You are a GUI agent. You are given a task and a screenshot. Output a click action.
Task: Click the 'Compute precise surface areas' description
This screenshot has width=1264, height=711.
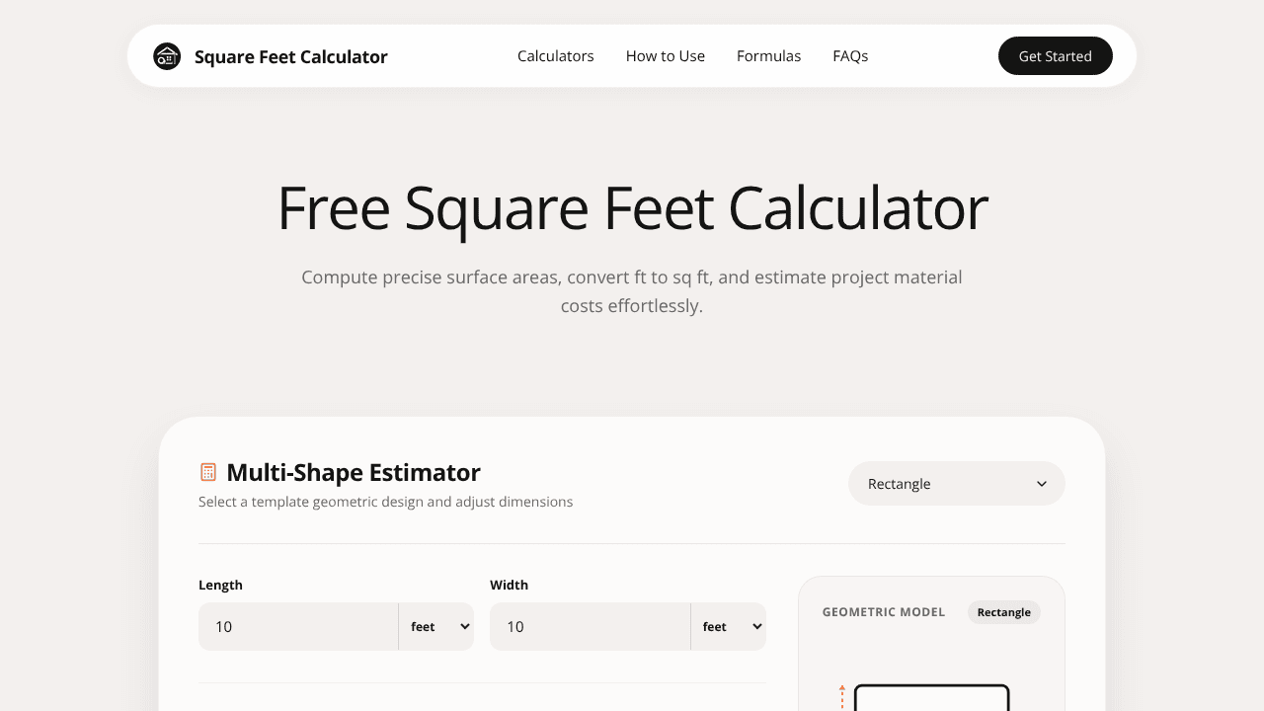click(632, 291)
